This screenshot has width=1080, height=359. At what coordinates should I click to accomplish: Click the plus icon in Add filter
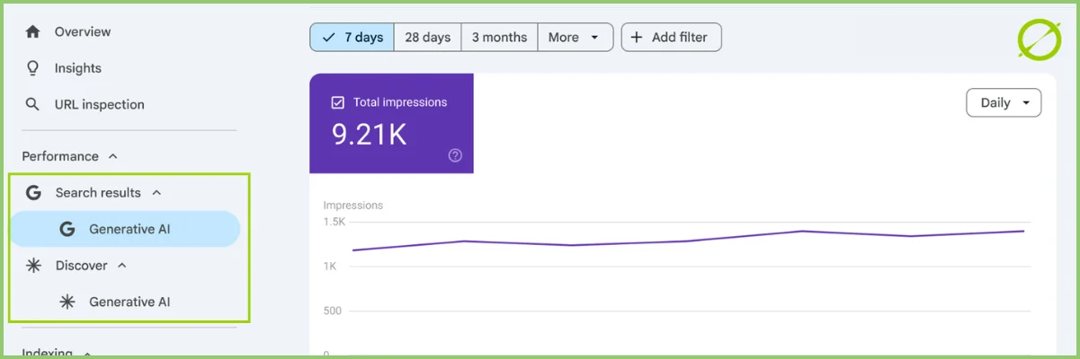[x=637, y=38]
